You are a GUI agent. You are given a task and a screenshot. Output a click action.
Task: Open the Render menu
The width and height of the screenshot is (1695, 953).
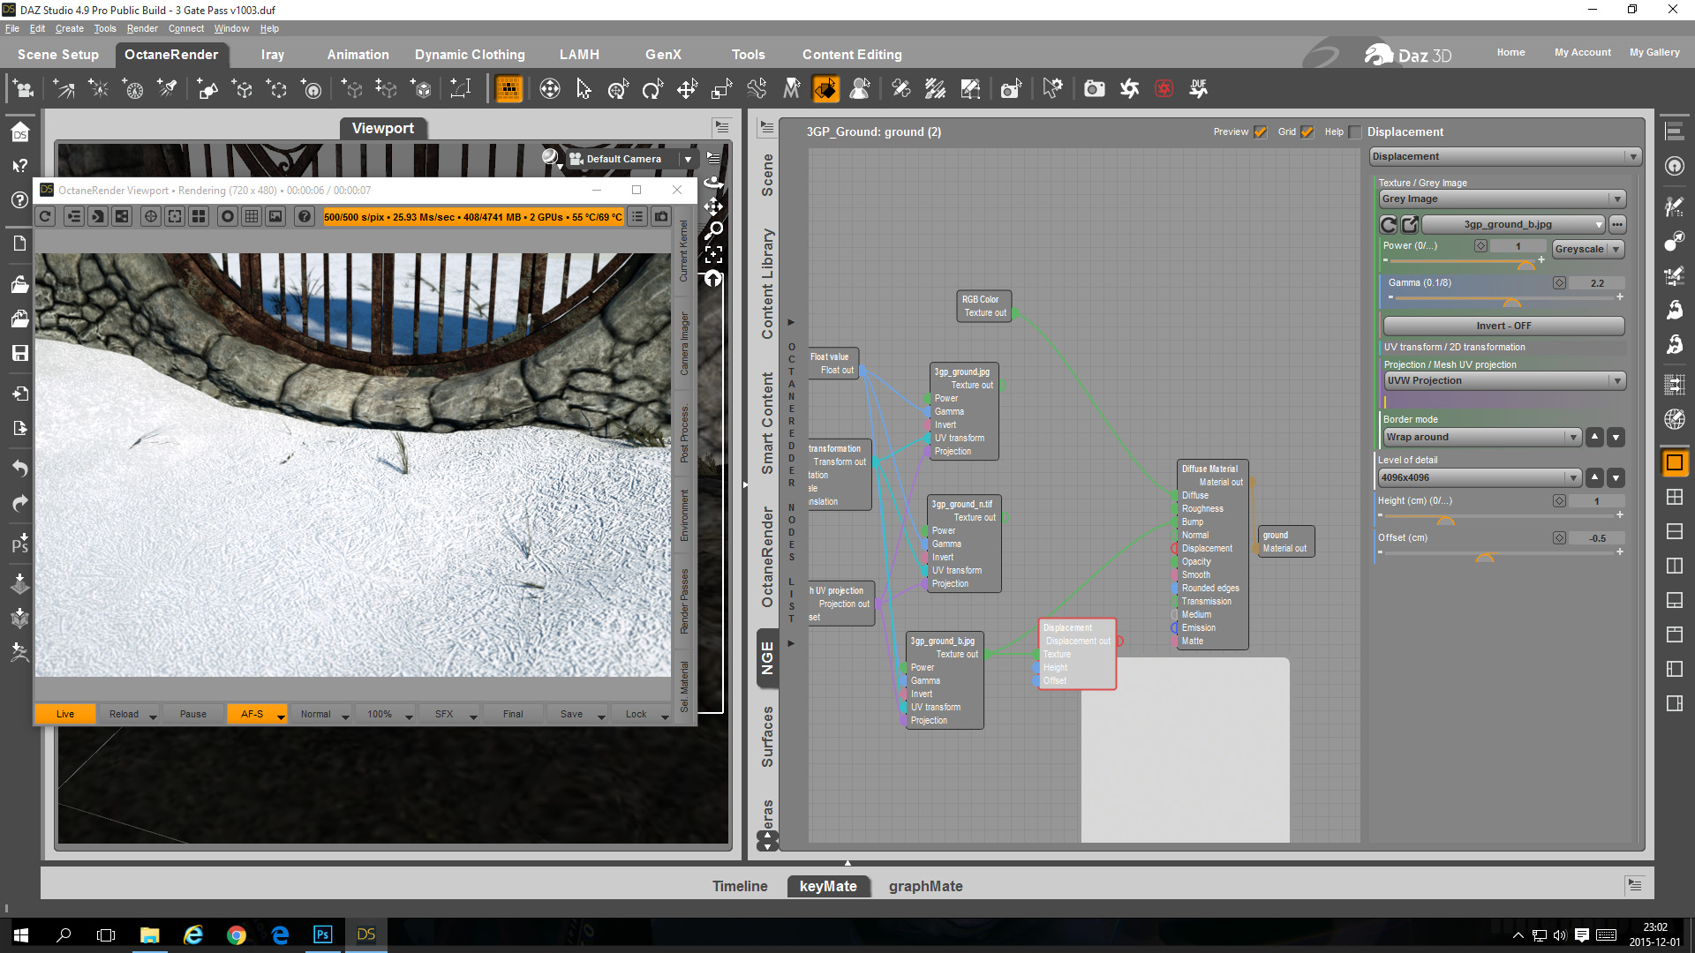(x=141, y=28)
